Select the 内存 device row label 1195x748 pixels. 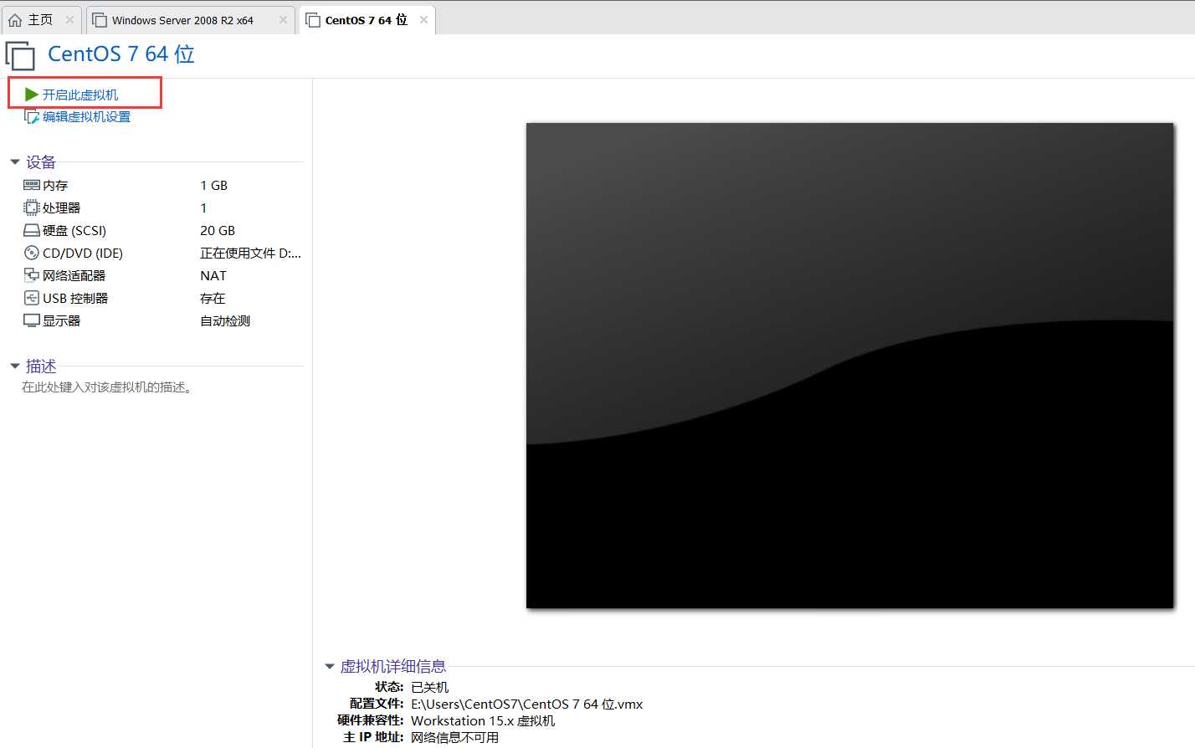tap(55, 185)
